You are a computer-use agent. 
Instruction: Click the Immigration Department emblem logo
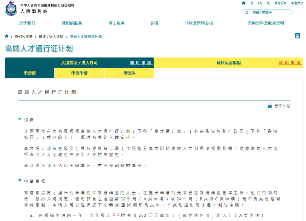(11, 8)
